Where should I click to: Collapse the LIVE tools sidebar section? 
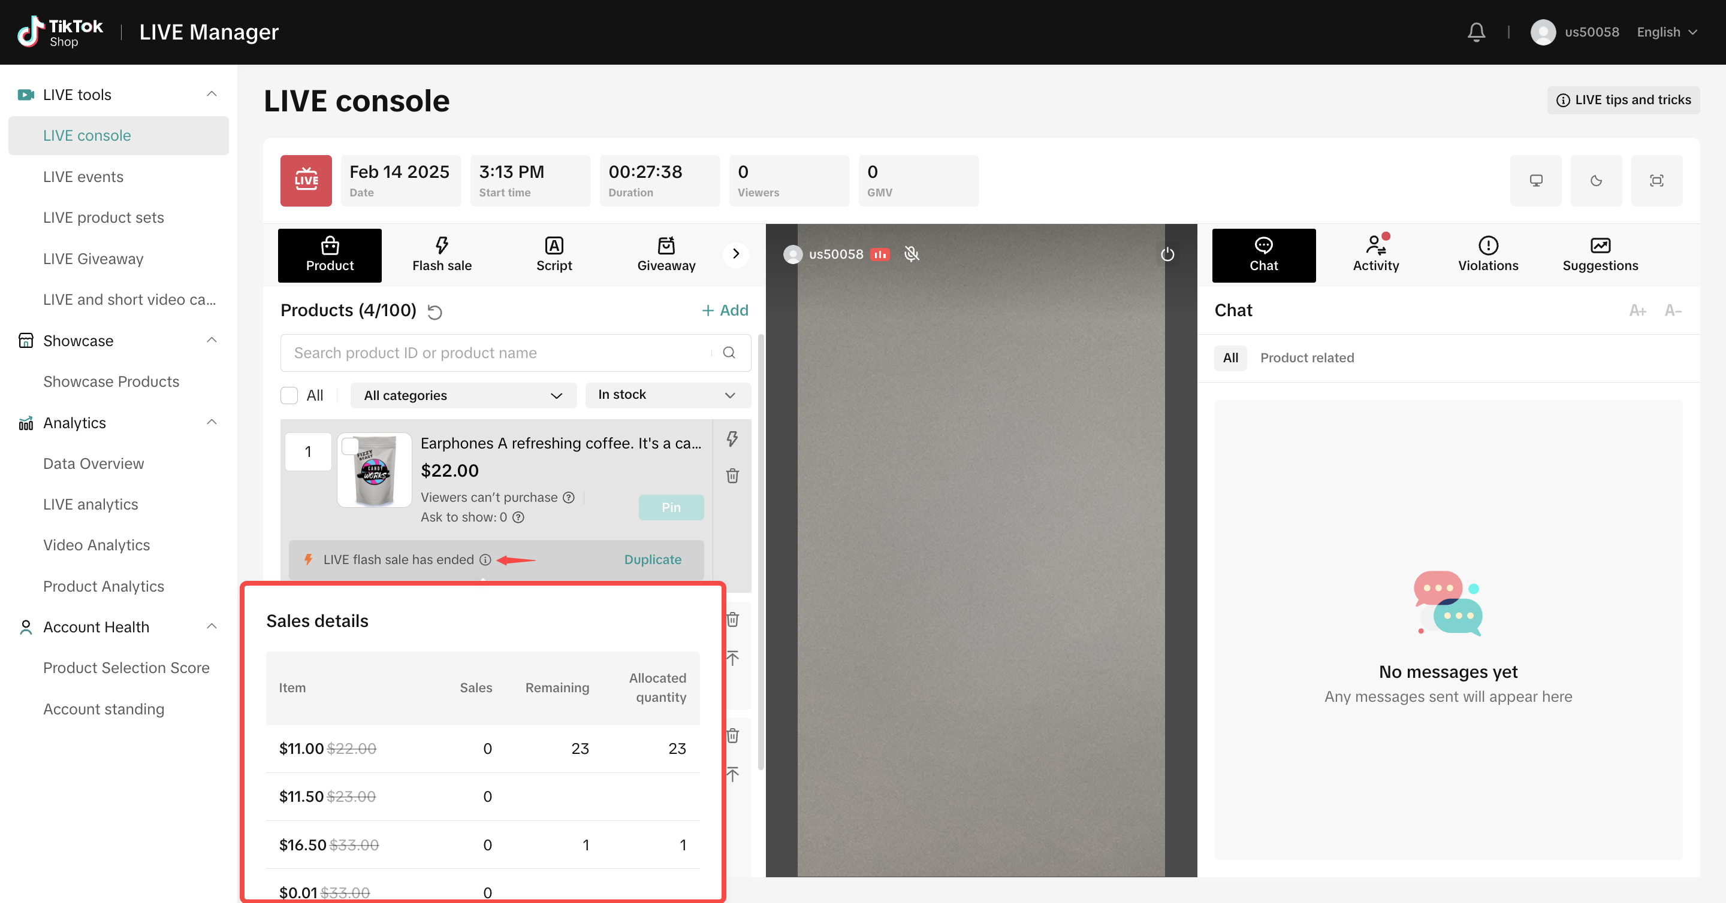(212, 95)
